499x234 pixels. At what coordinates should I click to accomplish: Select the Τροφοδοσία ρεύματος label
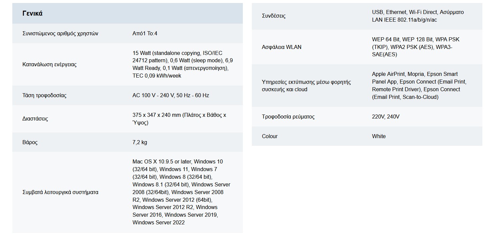coord(288,117)
